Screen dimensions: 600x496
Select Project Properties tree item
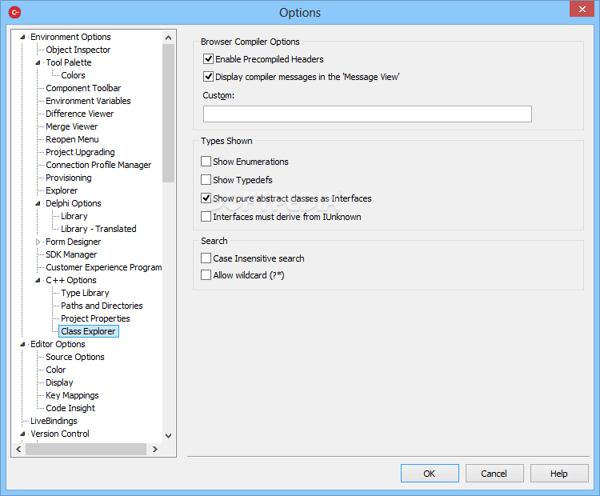[95, 318]
